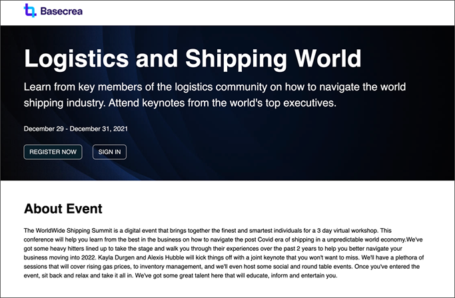This screenshot has height=298, width=455.
Task: Click the line mentioning post Covid era shipping
Action: coord(223,239)
